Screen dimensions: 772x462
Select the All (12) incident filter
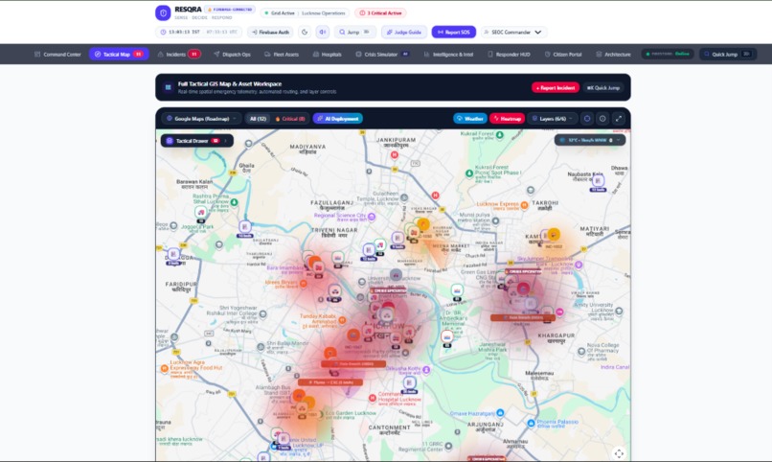[258, 119]
